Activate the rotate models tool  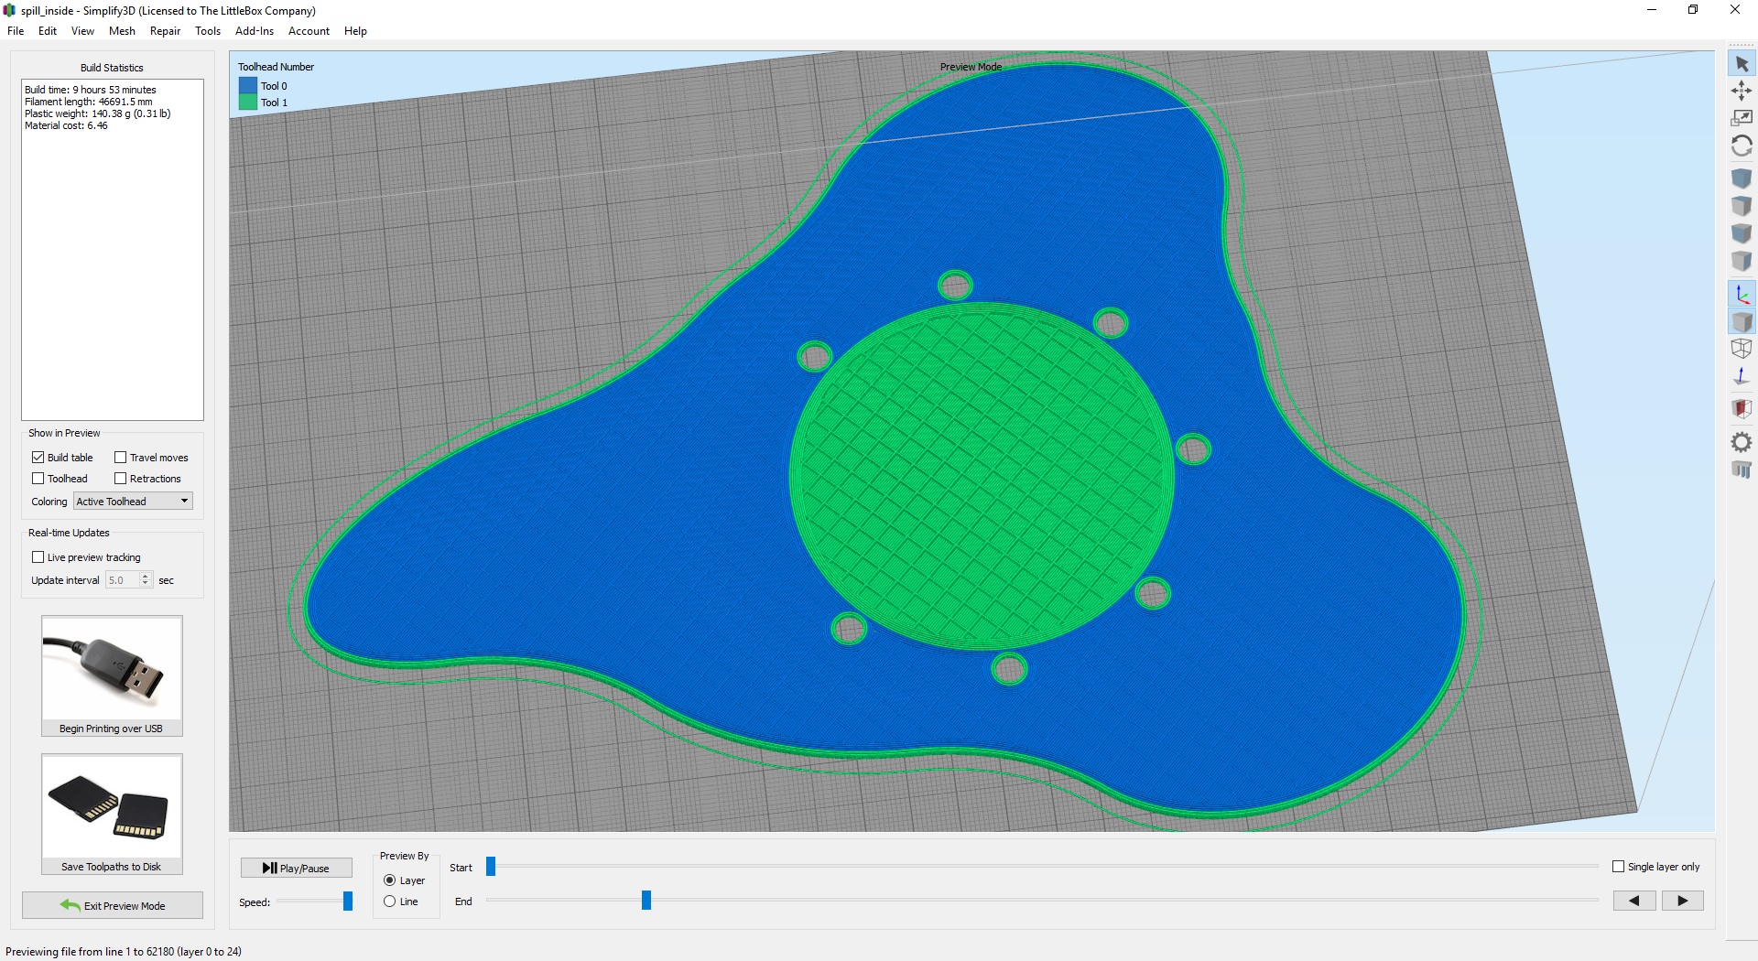pos(1742,146)
